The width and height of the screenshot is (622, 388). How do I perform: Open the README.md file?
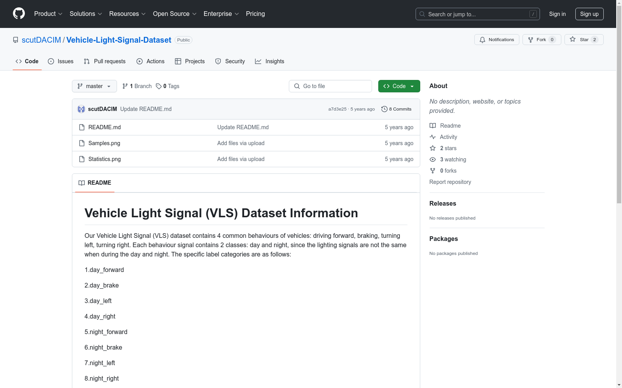tap(105, 127)
